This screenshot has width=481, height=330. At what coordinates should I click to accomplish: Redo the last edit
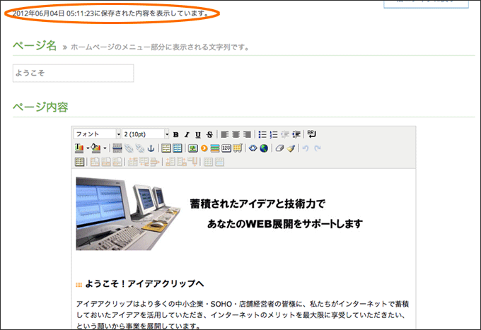point(318,148)
